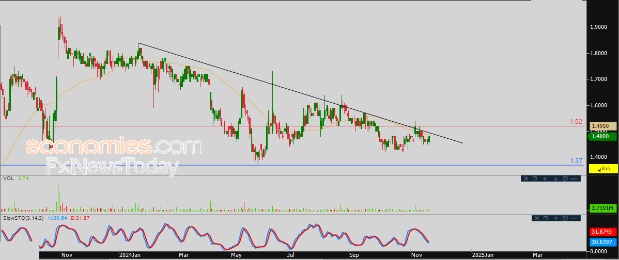Maximize the VOL indicator panel
The image size is (619, 260).
click(x=535, y=178)
